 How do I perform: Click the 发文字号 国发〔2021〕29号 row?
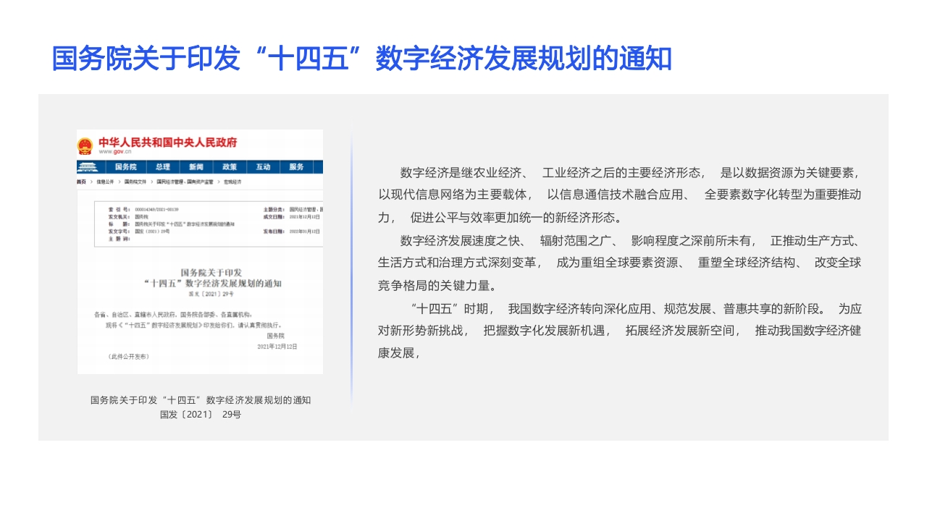(x=139, y=232)
